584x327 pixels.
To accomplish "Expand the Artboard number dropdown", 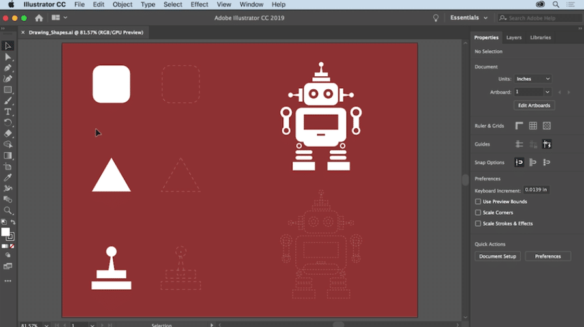I will pyautogui.click(x=547, y=92).
